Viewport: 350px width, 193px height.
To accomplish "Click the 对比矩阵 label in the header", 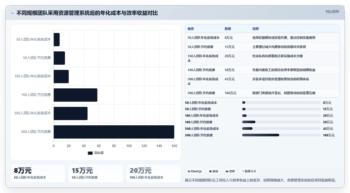I will coord(332,12).
